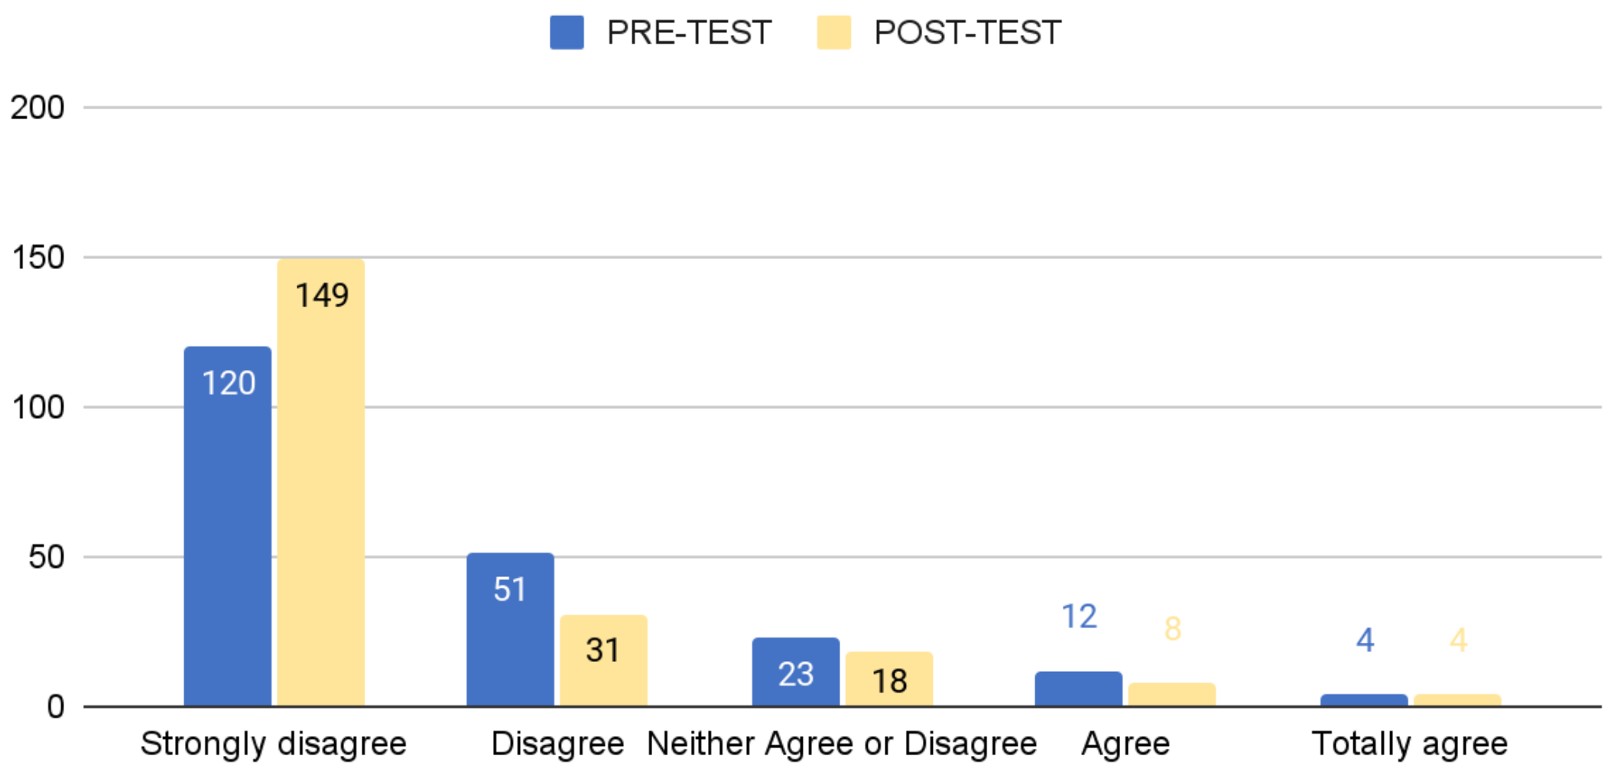Click the Neither Agree or Disagree label

(842, 744)
